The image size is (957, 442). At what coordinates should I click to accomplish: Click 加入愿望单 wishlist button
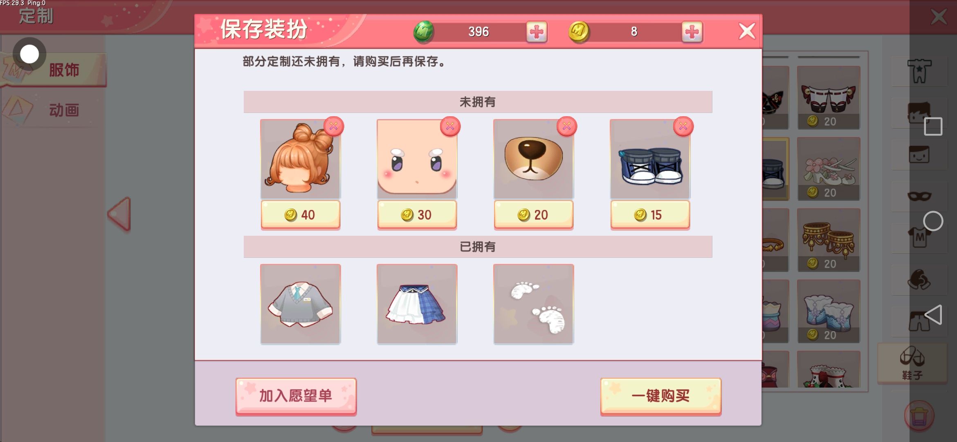296,396
